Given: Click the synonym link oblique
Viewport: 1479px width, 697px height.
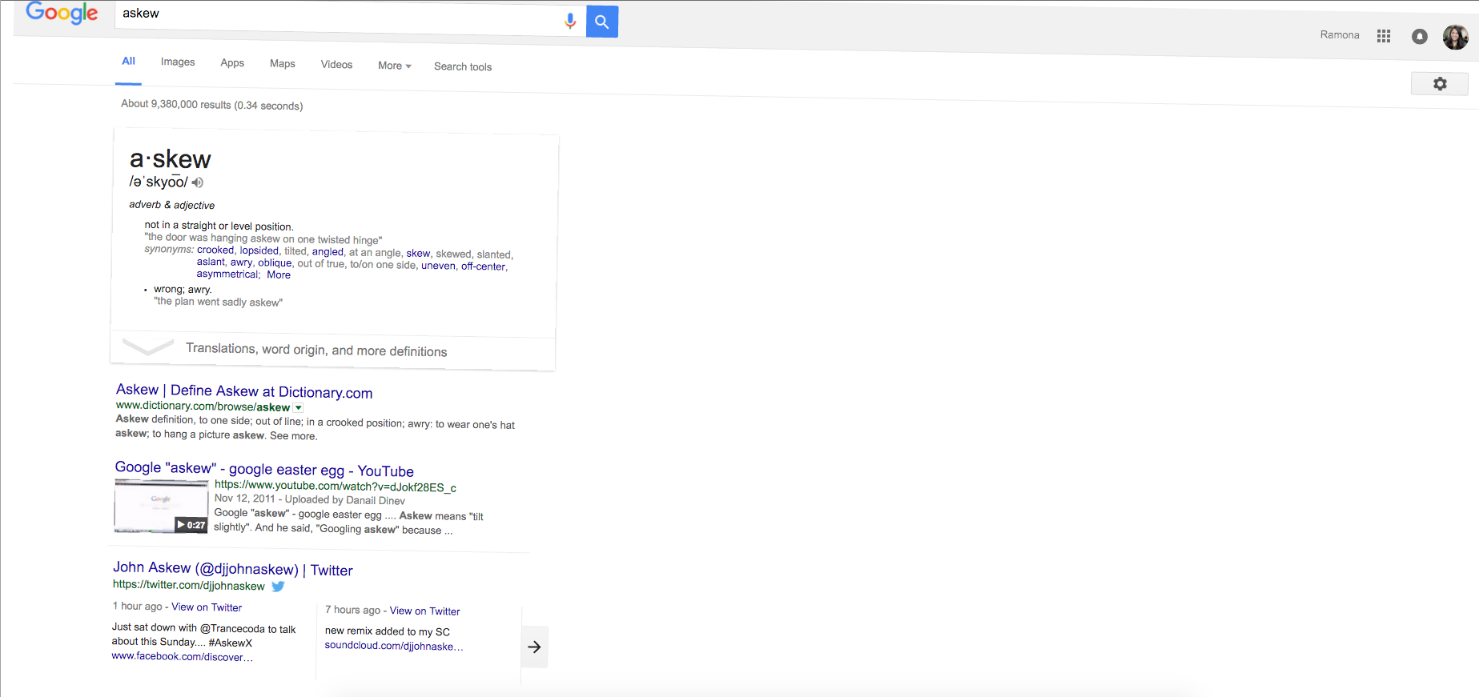Looking at the screenshot, I should point(275,263).
